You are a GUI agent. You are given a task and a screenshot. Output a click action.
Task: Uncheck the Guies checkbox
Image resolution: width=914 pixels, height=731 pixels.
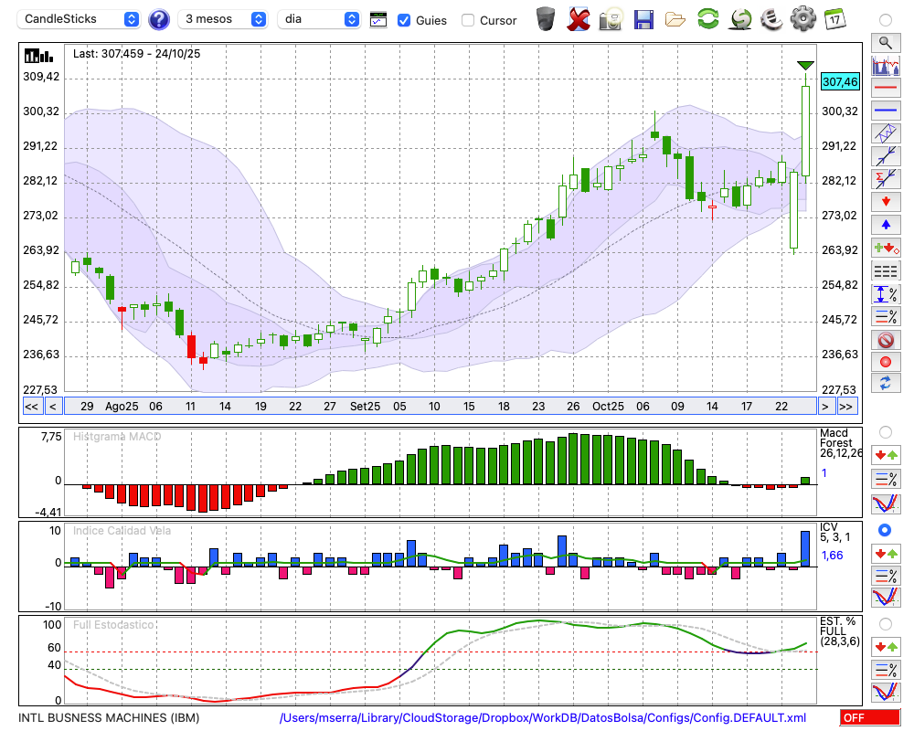click(404, 20)
